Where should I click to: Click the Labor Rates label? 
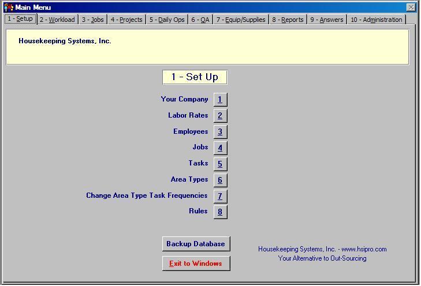(x=188, y=115)
